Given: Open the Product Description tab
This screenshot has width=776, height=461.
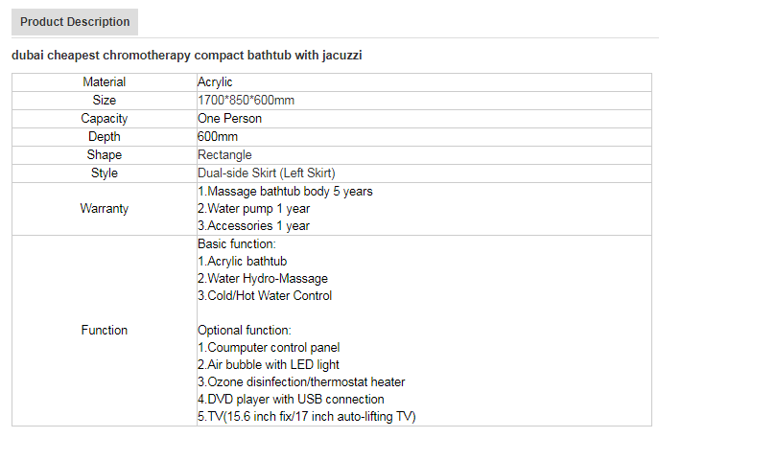Looking at the screenshot, I should coord(75,22).
